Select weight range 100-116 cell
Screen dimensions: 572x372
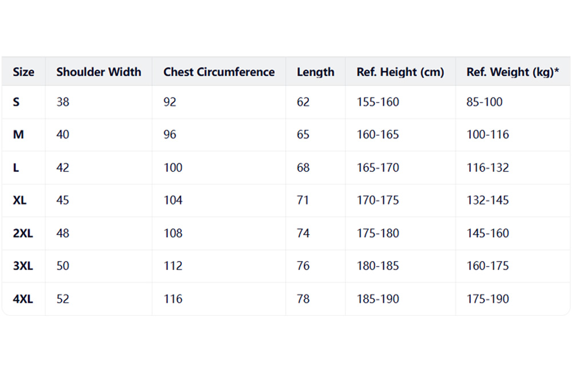coord(487,135)
